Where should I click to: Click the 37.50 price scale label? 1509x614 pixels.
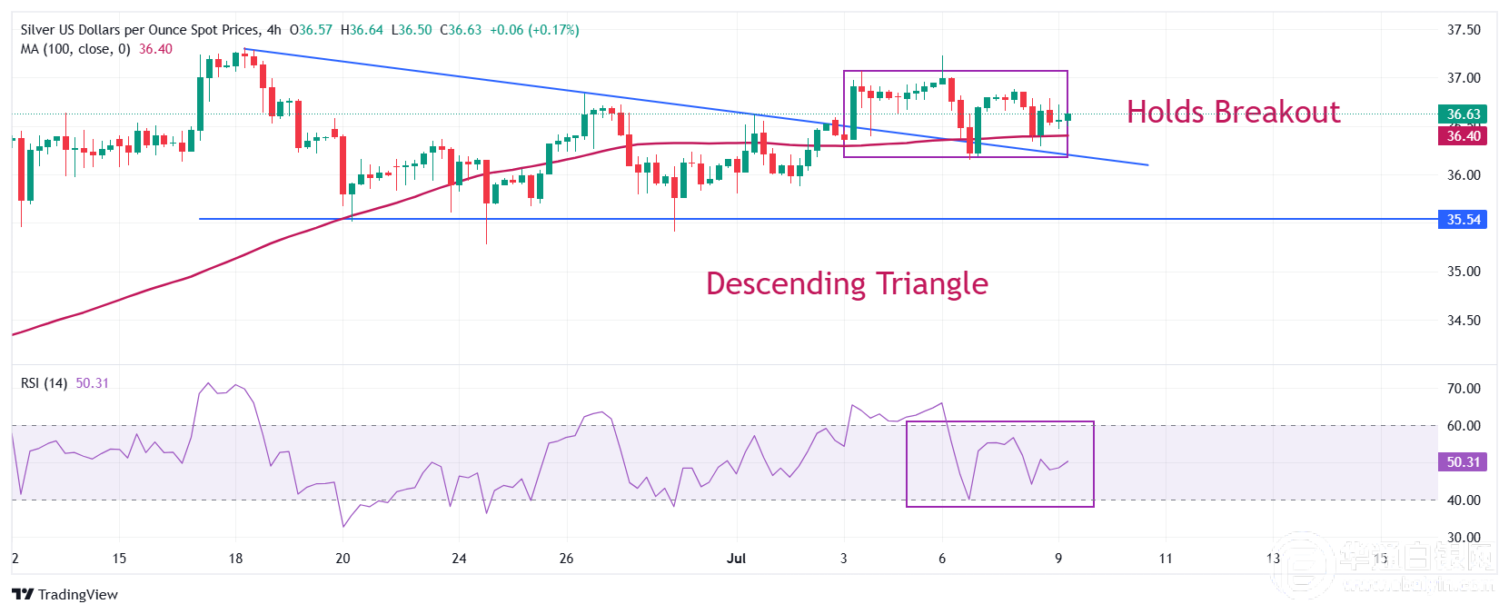[x=1464, y=30]
